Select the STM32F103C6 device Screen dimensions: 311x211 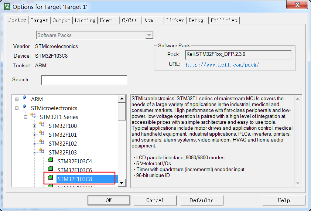pyautogui.click(x=75, y=170)
